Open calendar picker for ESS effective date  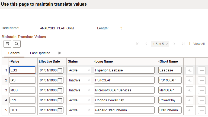[60, 70]
